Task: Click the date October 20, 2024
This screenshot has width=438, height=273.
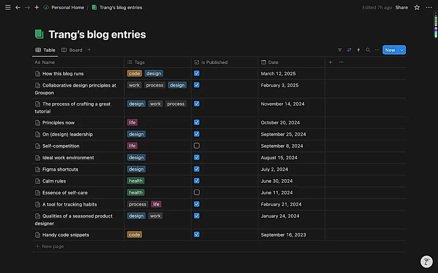Action: pos(281,123)
